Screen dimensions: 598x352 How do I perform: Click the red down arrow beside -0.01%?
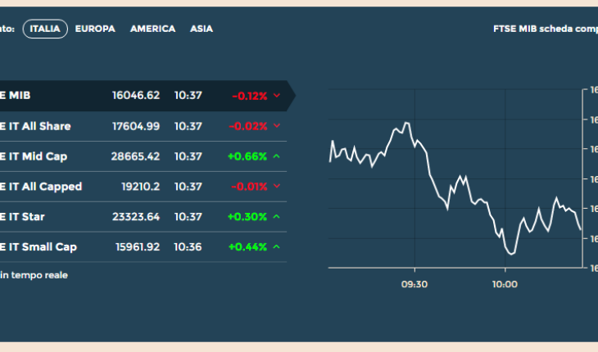pyautogui.click(x=277, y=187)
